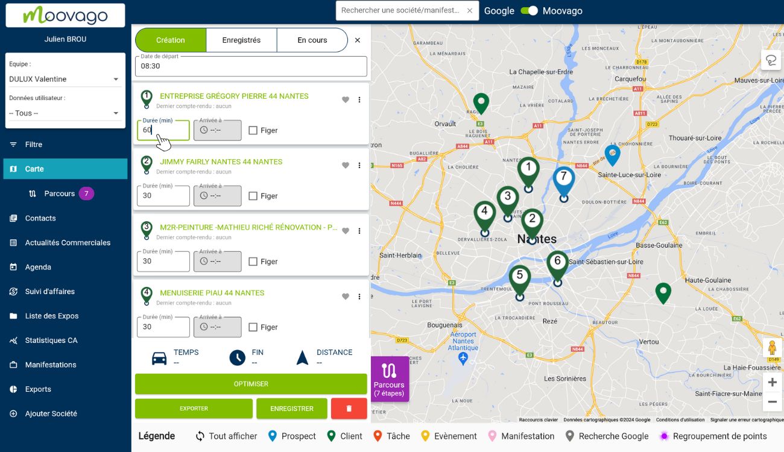This screenshot has height=452, width=784.
Task: Toggle Client legend filter
Action: [344, 436]
